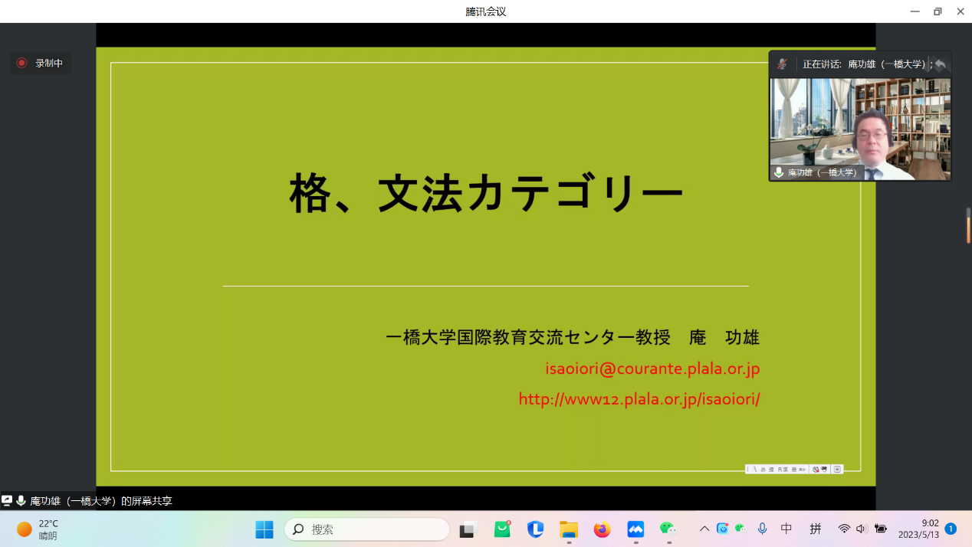Launch Firefox from the taskbar
Image resolution: width=972 pixels, height=547 pixels.
tap(602, 529)
